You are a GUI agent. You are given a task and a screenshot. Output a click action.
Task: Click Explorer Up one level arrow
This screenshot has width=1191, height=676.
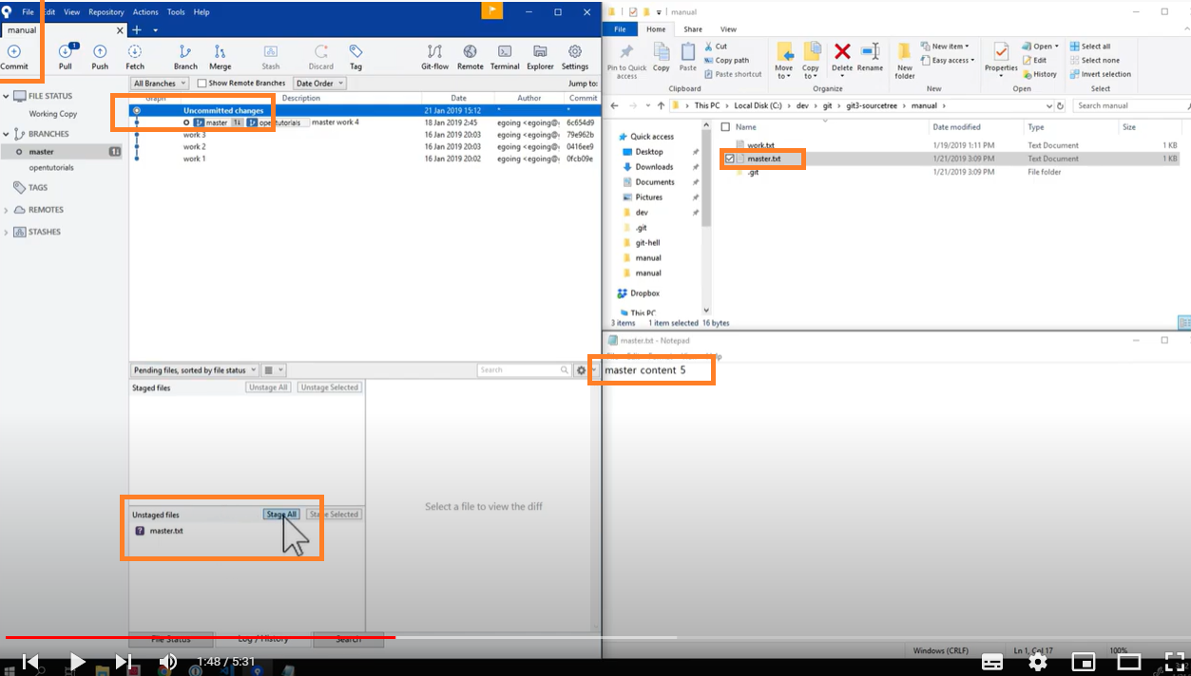pyautogui.click(x=661, y=105)
